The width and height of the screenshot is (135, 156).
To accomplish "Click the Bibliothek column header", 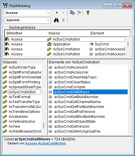I will (x=26, y=33).
